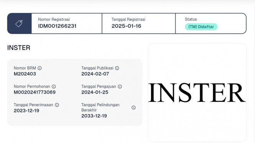The width and height of the screenshot is (255, 143).
Task: Click protection end date 2033-12-19
Action: point(94,116)
